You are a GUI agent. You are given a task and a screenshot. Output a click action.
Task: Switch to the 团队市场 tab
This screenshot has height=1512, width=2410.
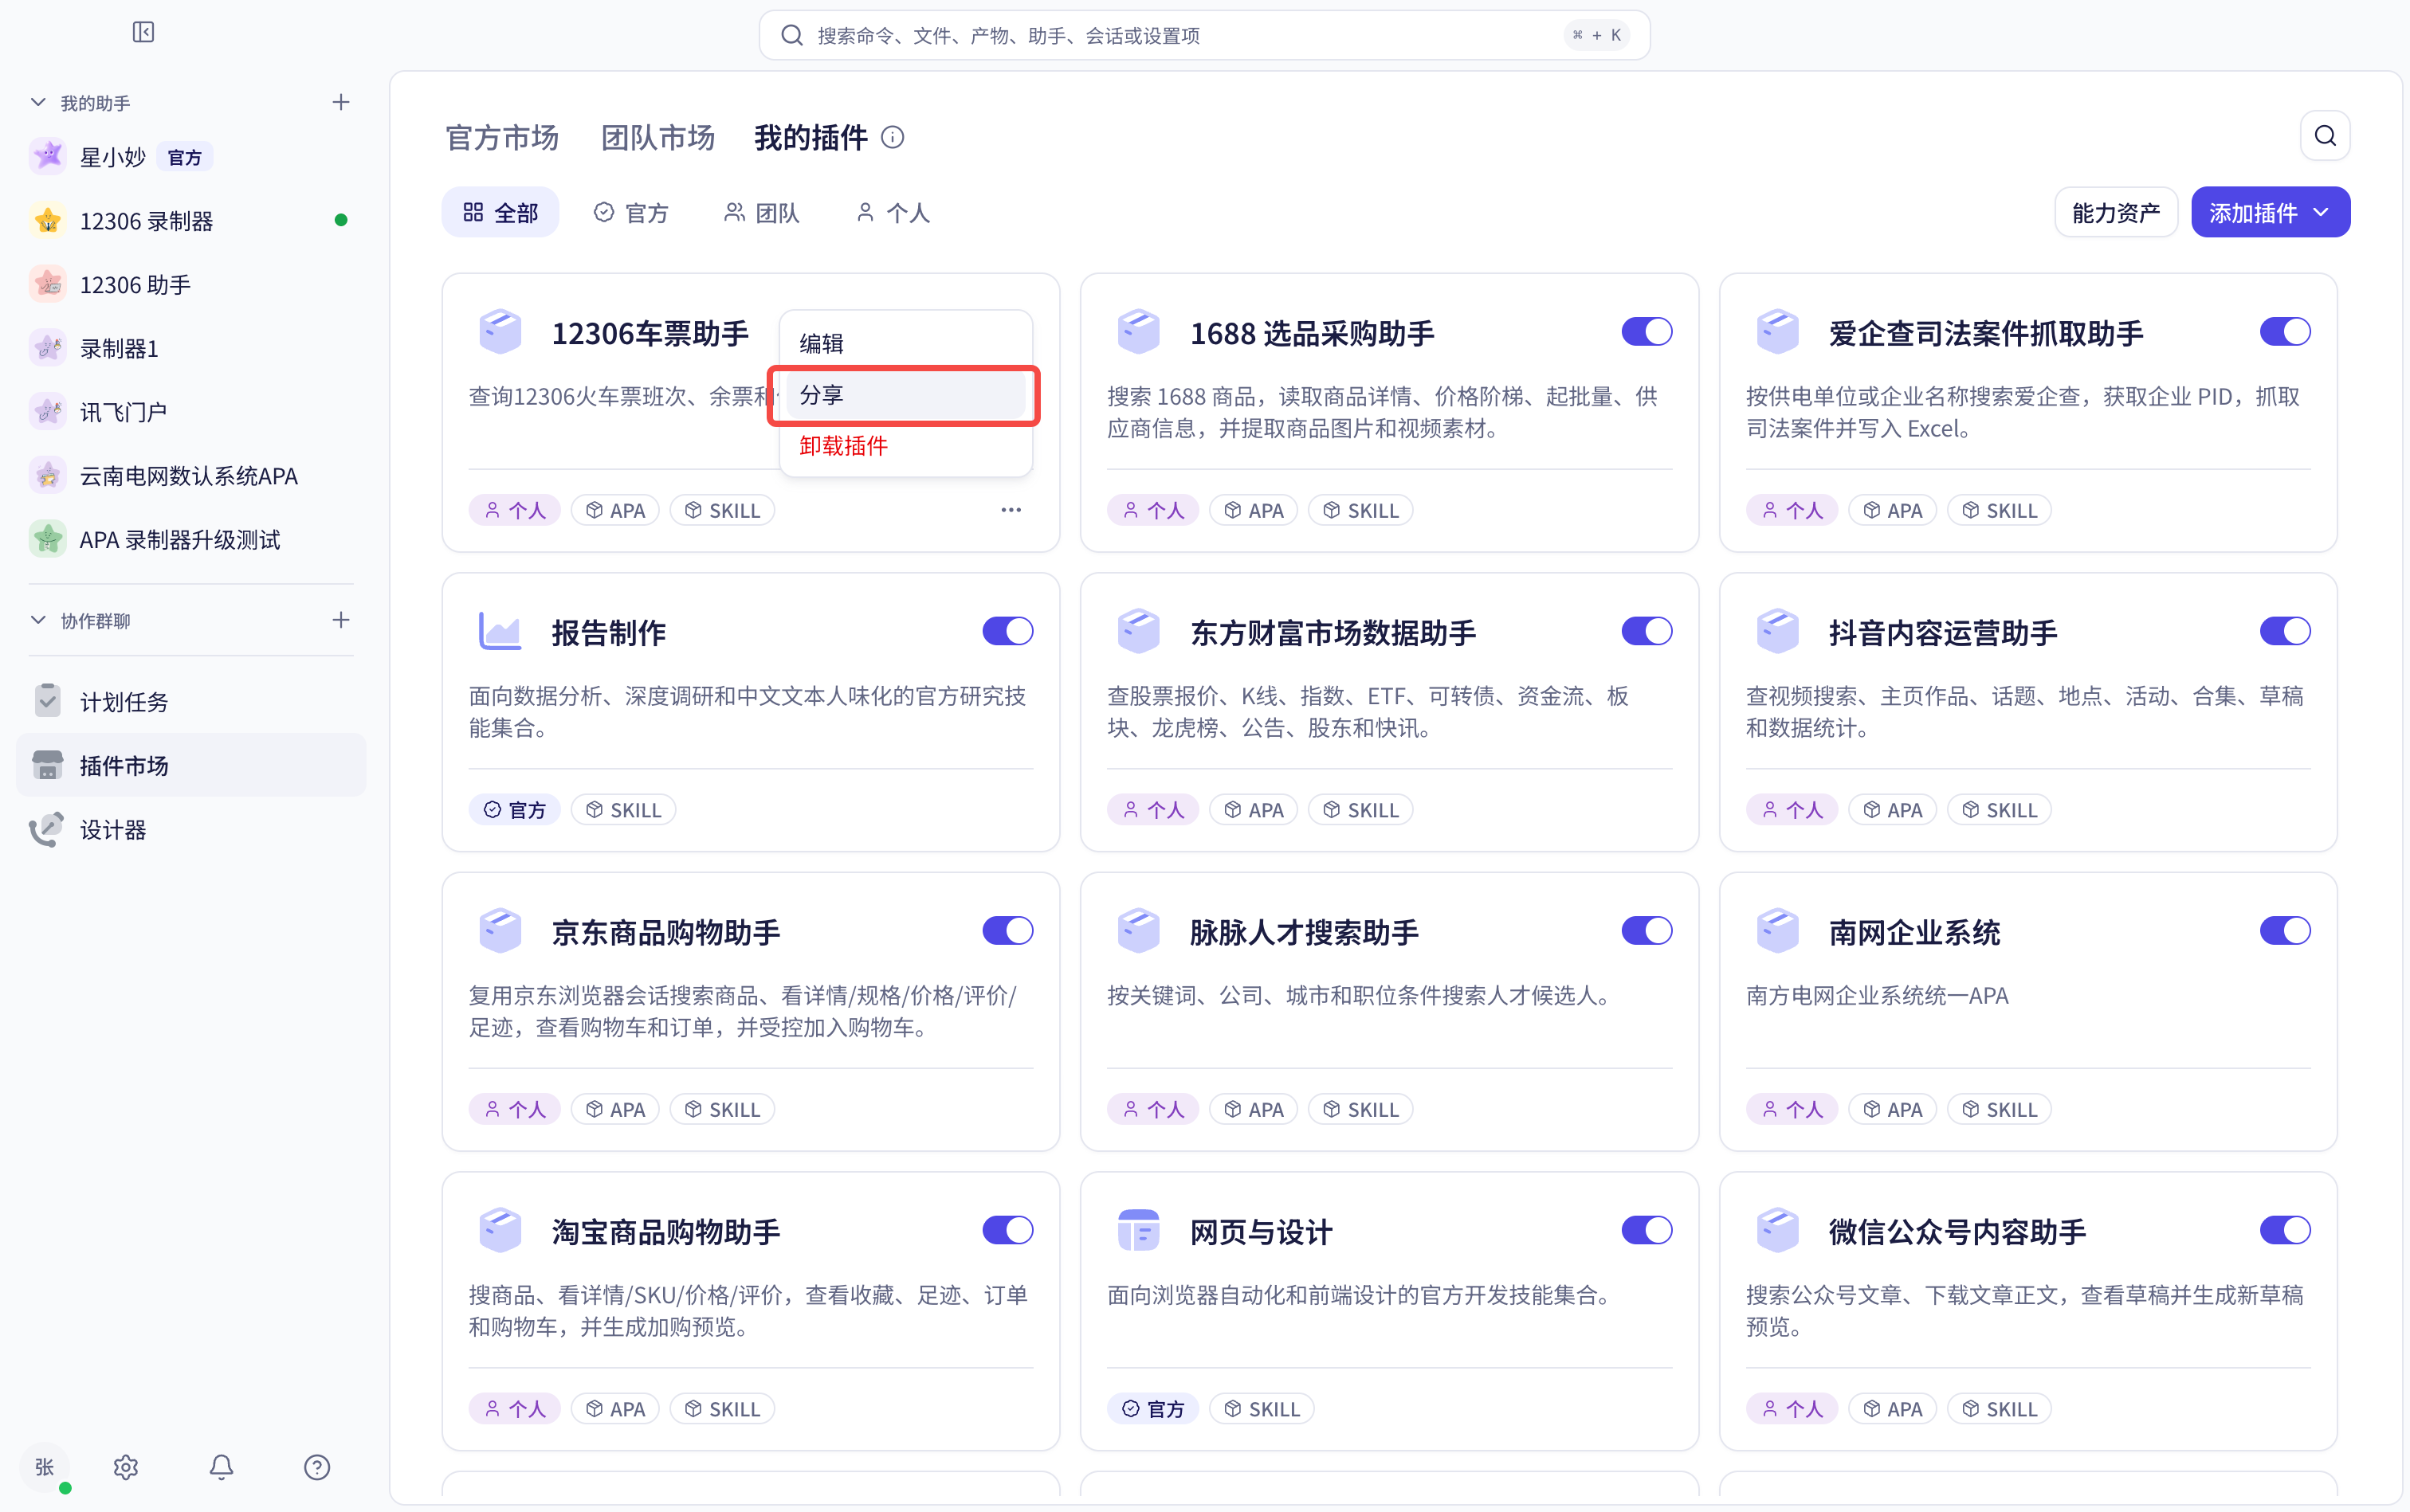point(657,137)
